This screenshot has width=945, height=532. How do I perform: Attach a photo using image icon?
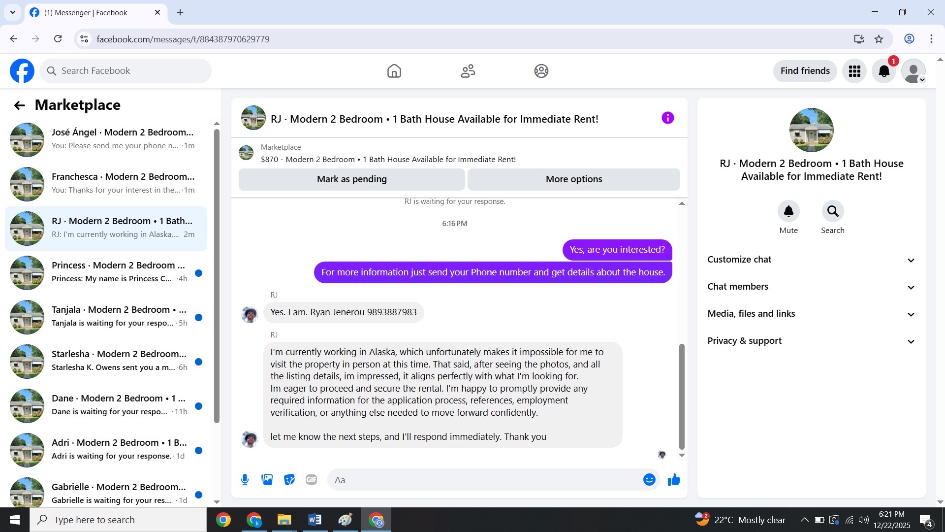point(267,480)
